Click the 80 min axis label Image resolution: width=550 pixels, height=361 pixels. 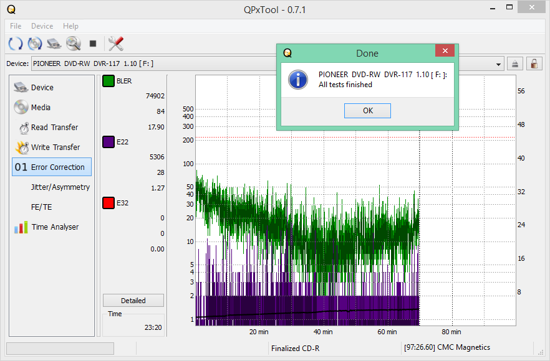tap(451, 332)
